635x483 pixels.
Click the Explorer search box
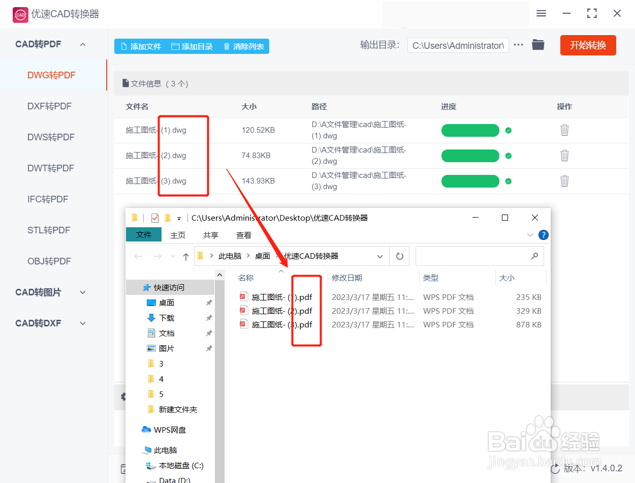(480, 256)
